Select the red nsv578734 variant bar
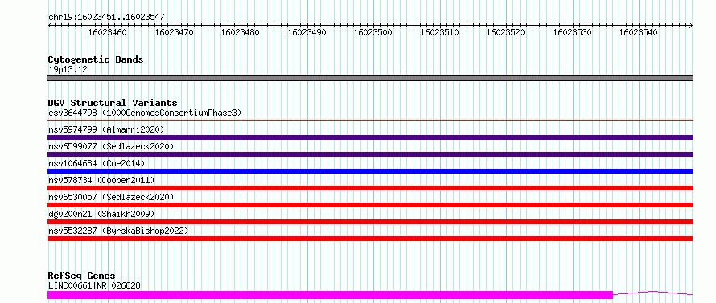716x303 pixels. pos(370,188)
